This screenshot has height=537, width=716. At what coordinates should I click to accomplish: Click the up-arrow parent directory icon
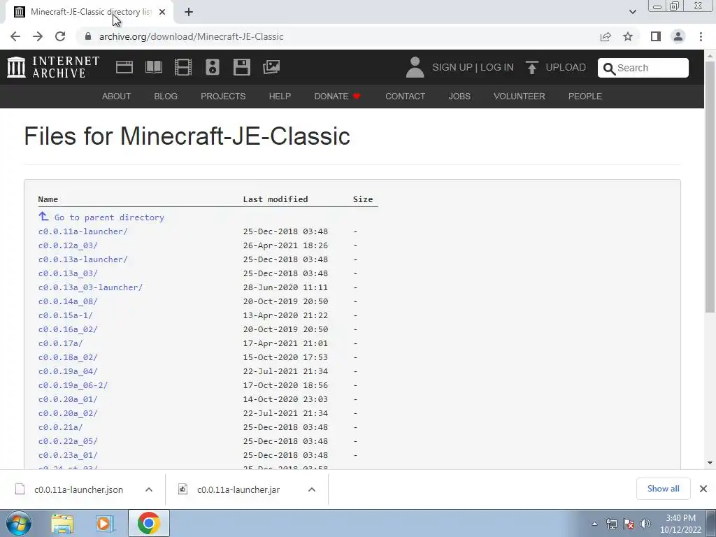click(x=43, y=216)
